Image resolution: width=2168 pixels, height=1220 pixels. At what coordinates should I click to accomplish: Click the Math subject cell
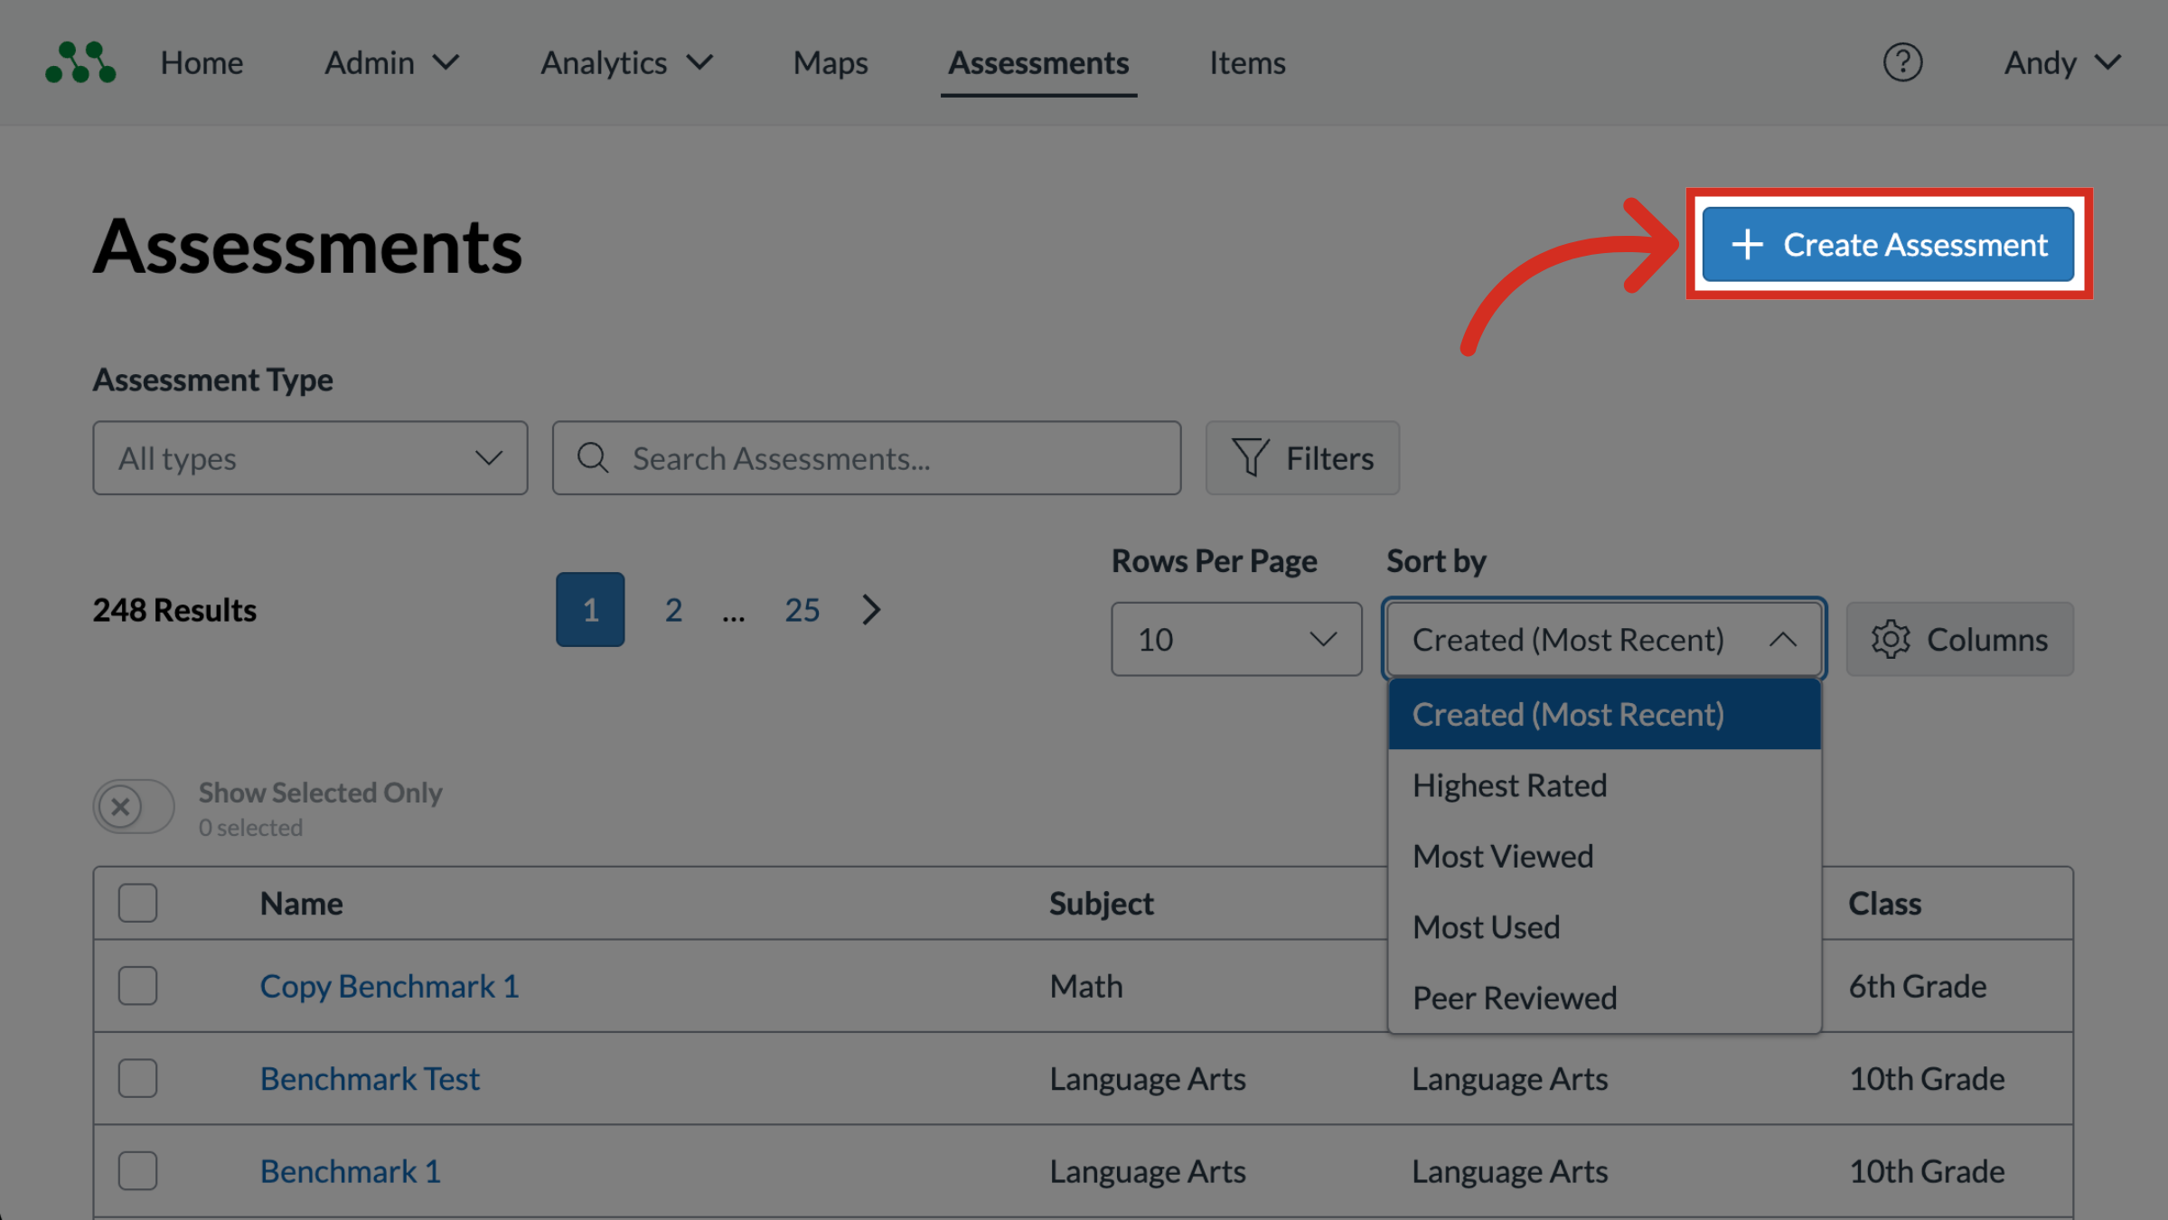pyautogui.click(x=1086, y=986)
